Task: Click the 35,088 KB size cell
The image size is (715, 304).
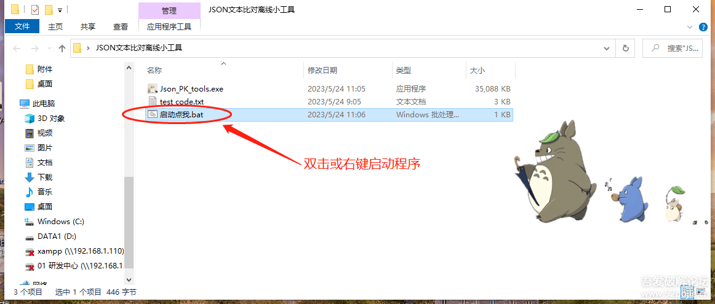Action: 492,88
